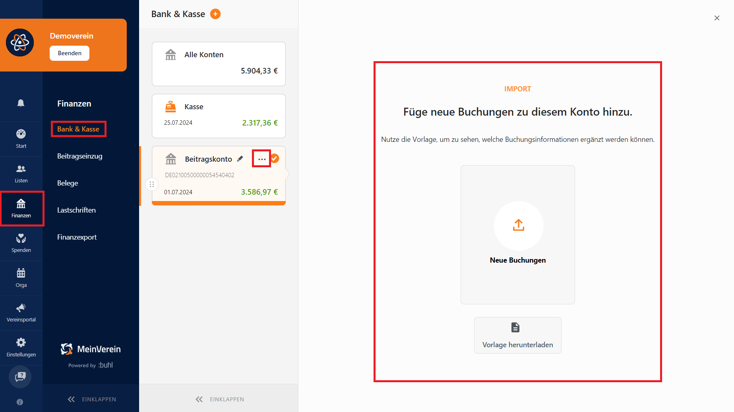This screenshot has height=412, width=734.
Task: Add new account with plus icon
Action: coord(215,14)
